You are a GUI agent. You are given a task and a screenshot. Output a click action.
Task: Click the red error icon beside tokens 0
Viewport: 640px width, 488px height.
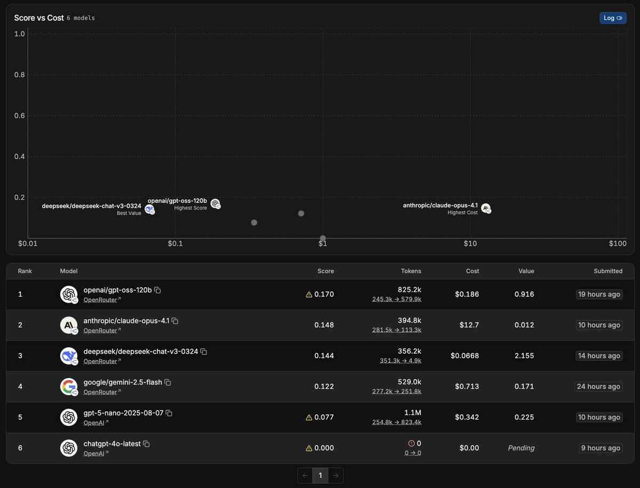coord(412,443)
